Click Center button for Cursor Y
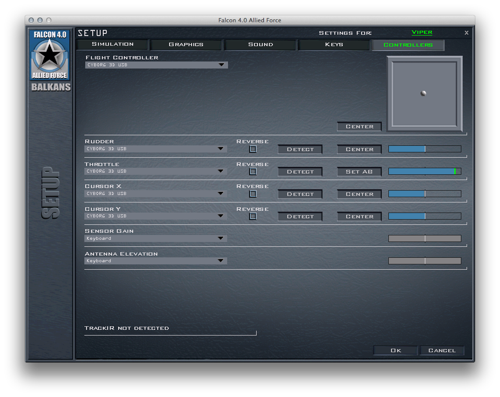This screenshot has height=397, width=500. tap(359, 217)
